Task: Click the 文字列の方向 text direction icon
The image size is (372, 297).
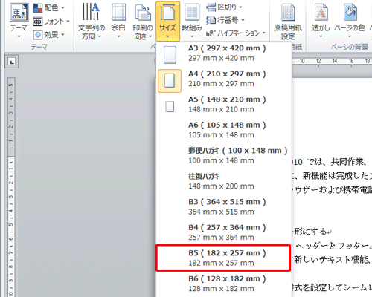Action: (x=91, y=11)
